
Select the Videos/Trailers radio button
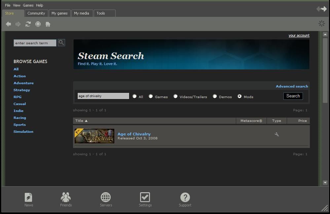(x=175, y=96)
